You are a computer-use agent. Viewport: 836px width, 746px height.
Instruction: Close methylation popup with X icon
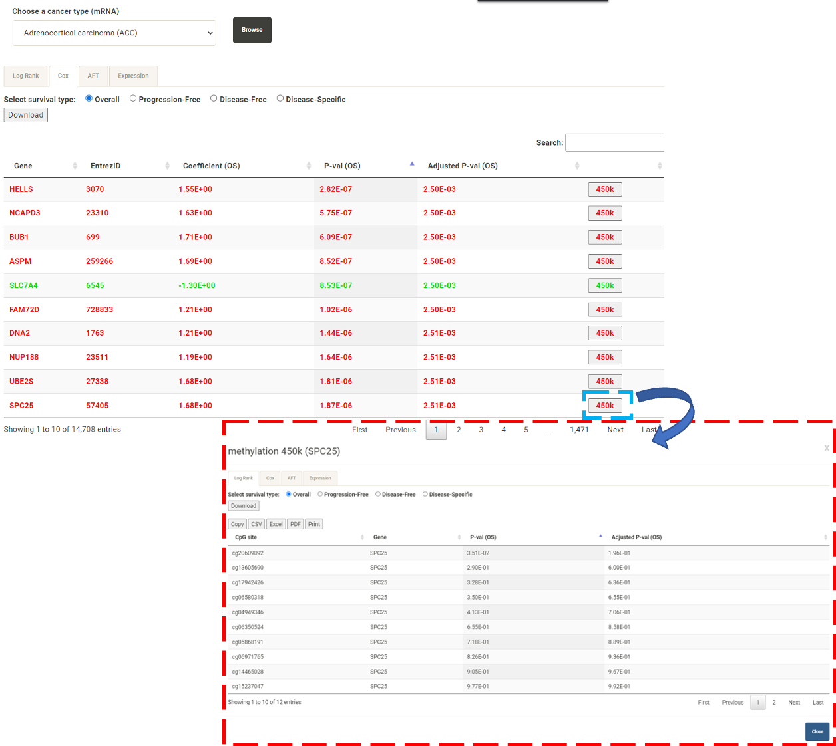click(x=827, y=448)
